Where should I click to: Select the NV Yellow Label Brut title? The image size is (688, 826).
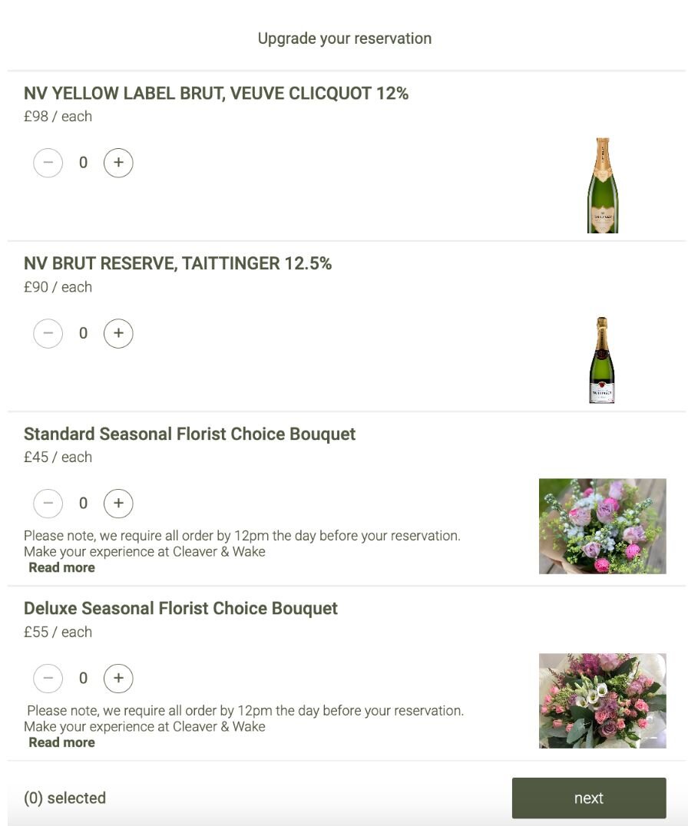[x=216, y=94]
